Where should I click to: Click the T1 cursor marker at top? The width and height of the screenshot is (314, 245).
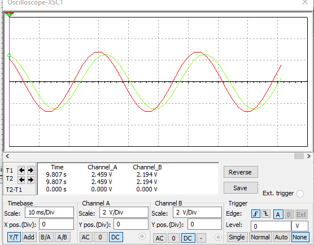point(9,15)
